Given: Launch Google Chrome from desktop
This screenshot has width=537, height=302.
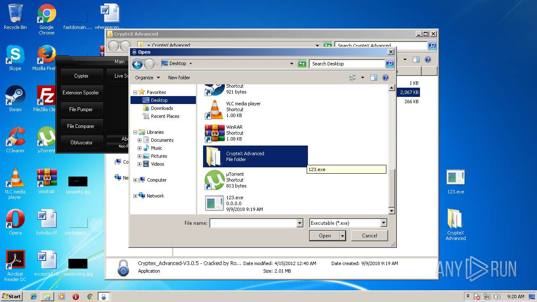Looking at the screenshot, I should (x=47, y=19).
